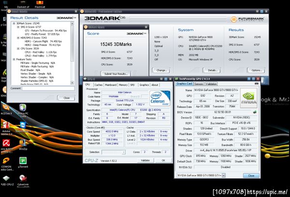290x197 pixels.
Task: Select the Pixel Shader N/A row
Action: click(30, 70)
